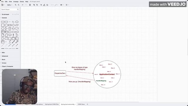Select the parallelogram shape in General palette
The image size is (188, 106).
pyautogui.click(x=17, y=25)
